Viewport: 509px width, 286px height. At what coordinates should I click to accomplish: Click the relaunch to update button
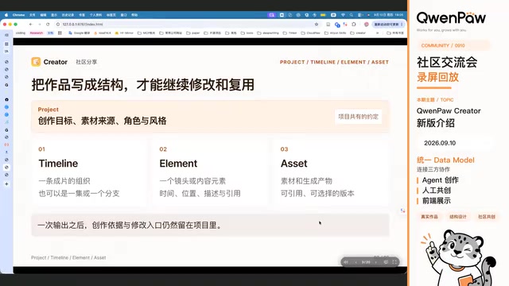click(388, 25)
